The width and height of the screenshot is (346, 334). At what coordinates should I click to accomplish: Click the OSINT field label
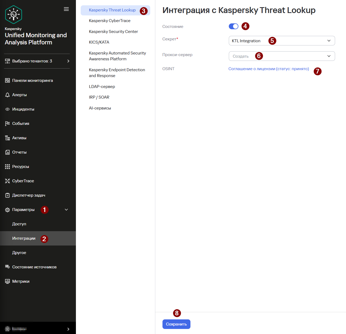coord(168,69)
